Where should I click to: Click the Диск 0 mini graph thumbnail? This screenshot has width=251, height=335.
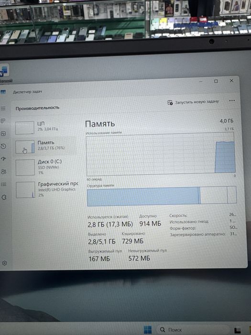pos(25,167)
